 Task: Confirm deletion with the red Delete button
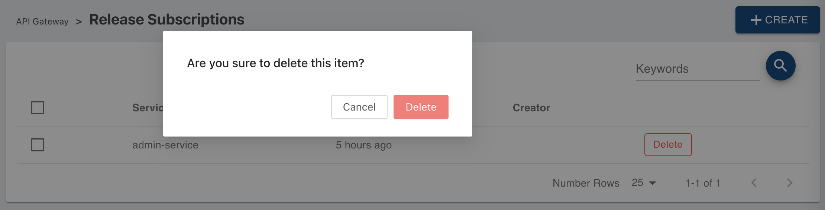421,107
